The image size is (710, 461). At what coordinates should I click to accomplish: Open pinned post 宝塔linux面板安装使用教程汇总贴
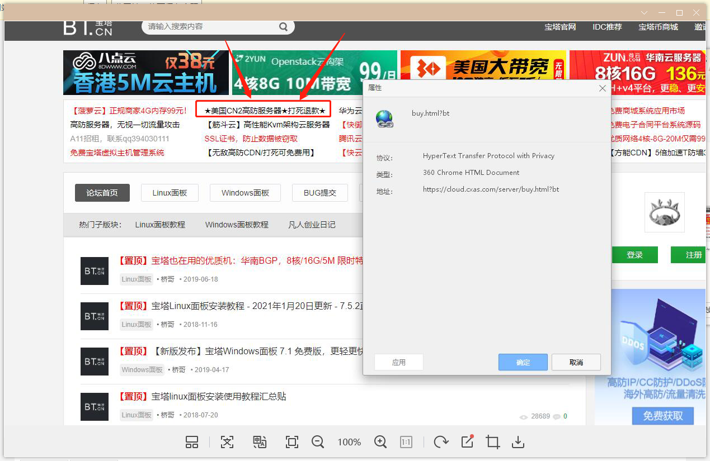[x=202, y=396]
